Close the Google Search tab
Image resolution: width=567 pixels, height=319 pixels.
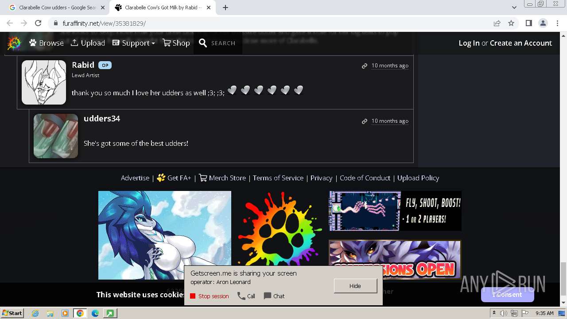[103, 8]
